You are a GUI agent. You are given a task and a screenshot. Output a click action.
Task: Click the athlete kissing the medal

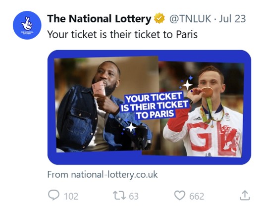click(206, 111)
